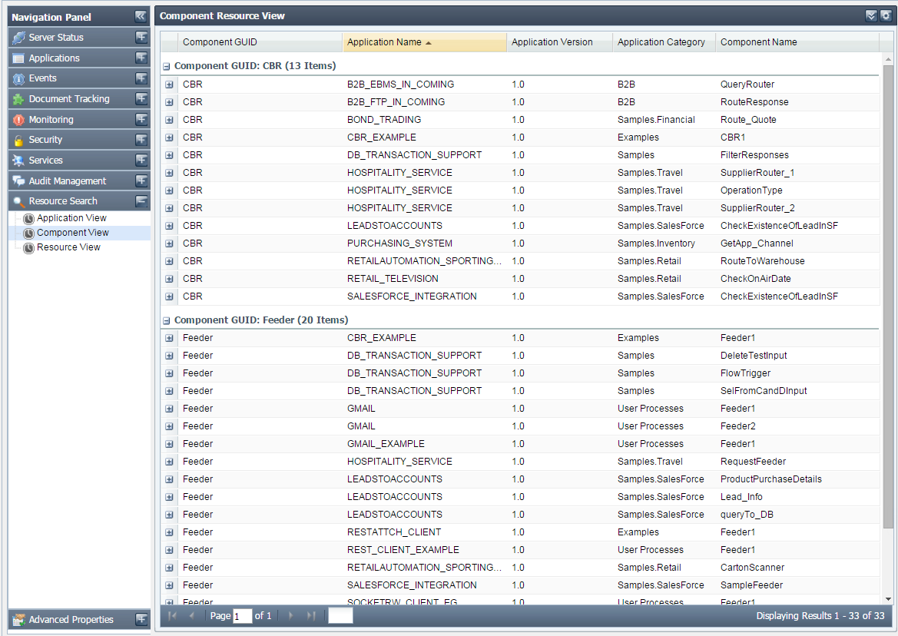Click the SampleFeeder component cell
The width and height of the screenshot is (898, 636).
click(x=751, y=585)
